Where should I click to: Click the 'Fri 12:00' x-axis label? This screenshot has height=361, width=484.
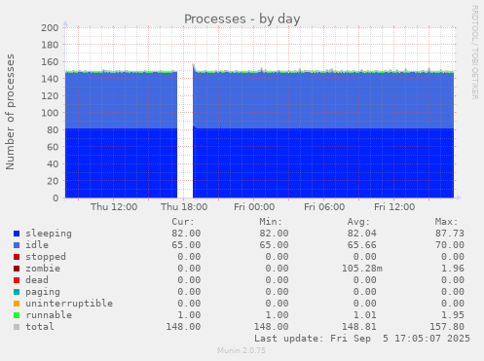pyautogui.click(x=394, y=207)
